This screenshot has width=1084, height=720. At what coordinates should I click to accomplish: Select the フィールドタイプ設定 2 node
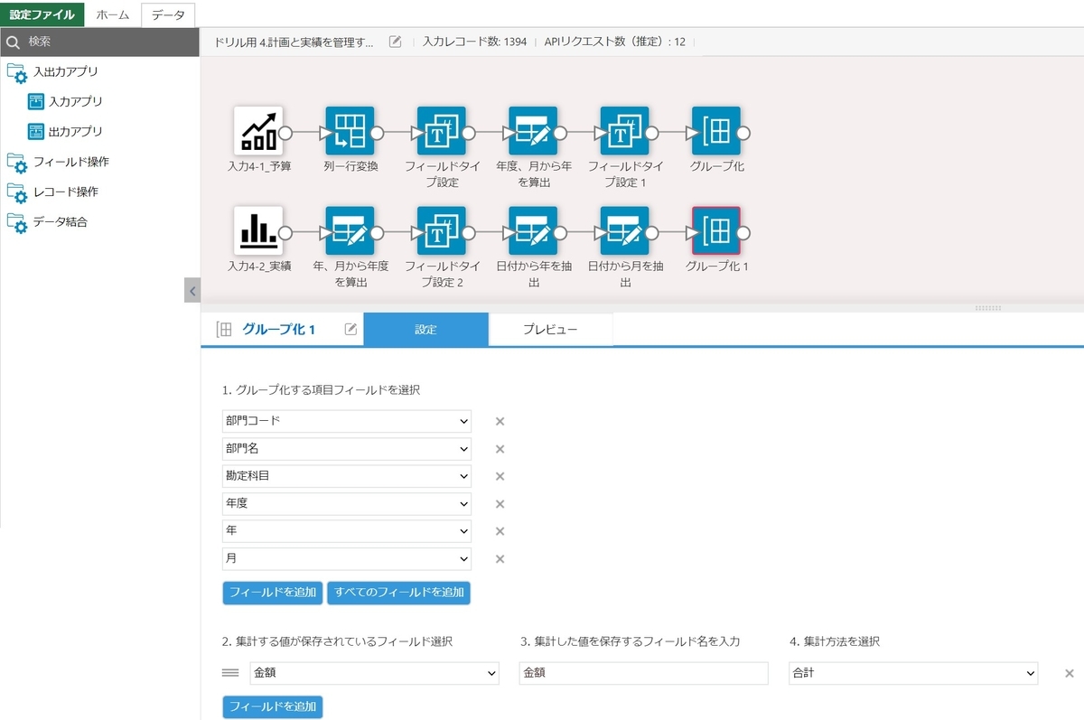pos(441,231)
